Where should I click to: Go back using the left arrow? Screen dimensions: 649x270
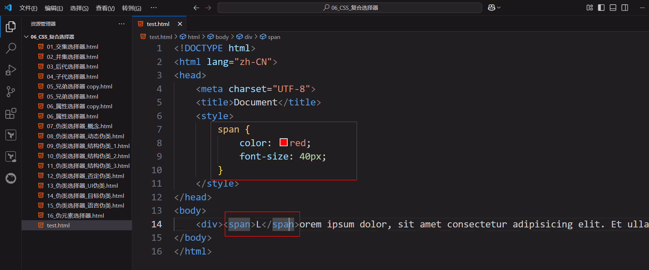pos(196,8)
